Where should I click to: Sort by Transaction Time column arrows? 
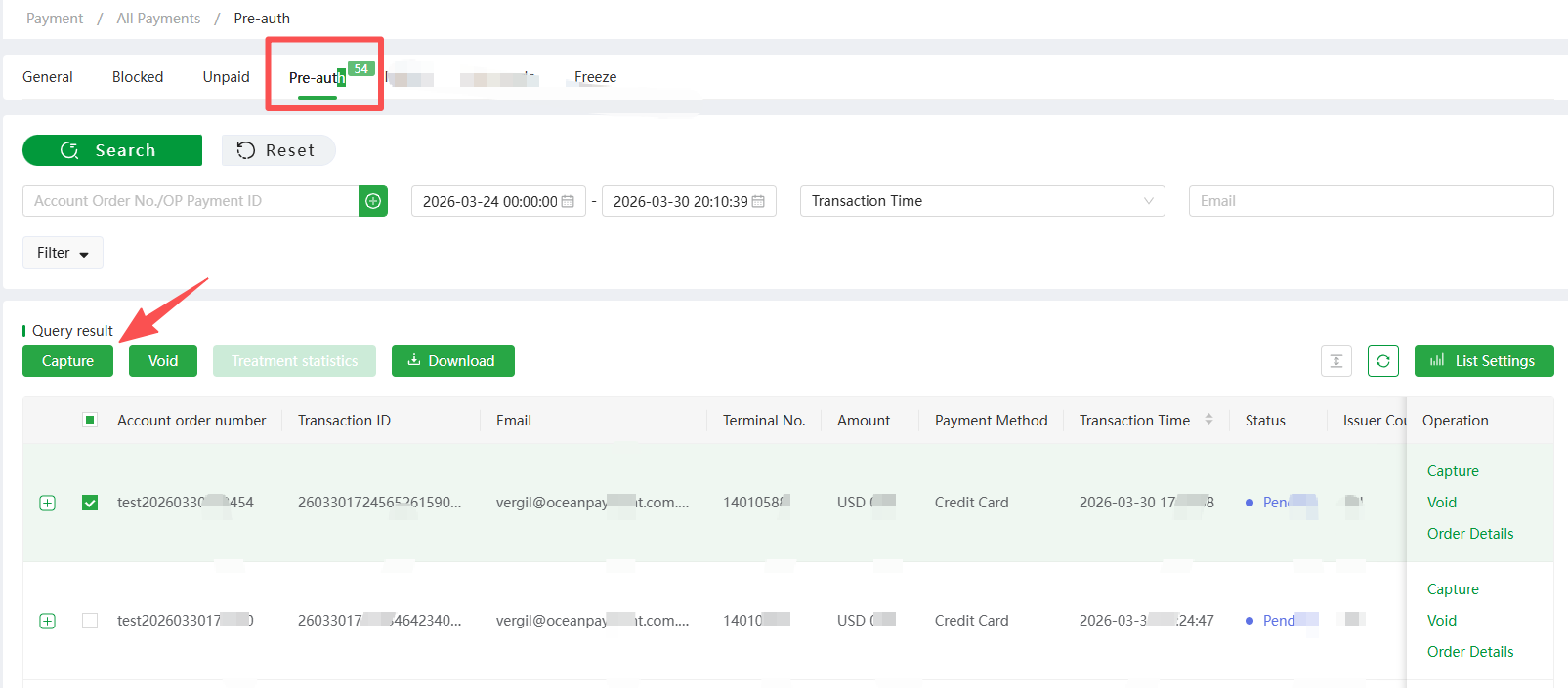point(1208,420)
